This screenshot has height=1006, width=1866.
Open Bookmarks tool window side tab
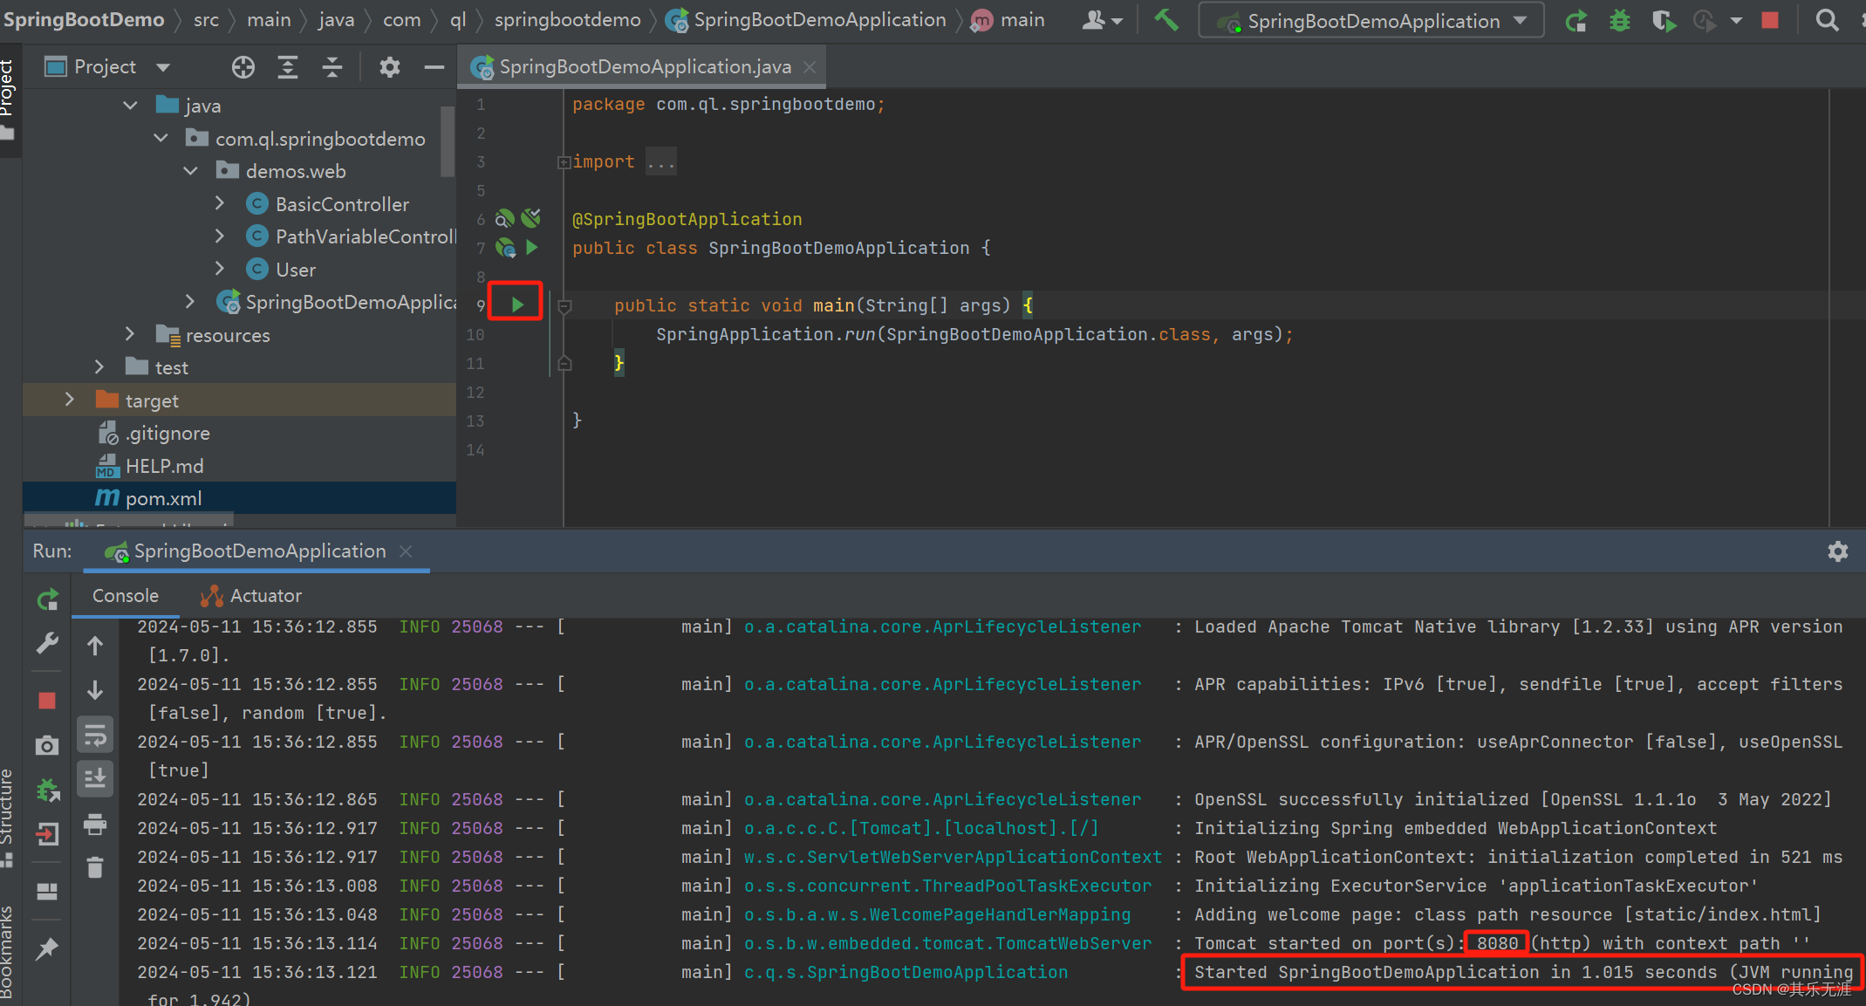9,952
